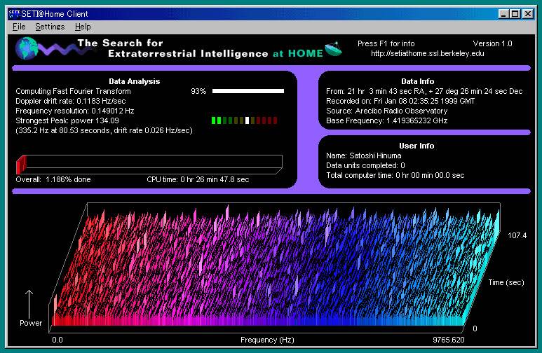
Task: Click 'Base Frequency: 1.419365232 GHz'
Action: click(387, 120)
